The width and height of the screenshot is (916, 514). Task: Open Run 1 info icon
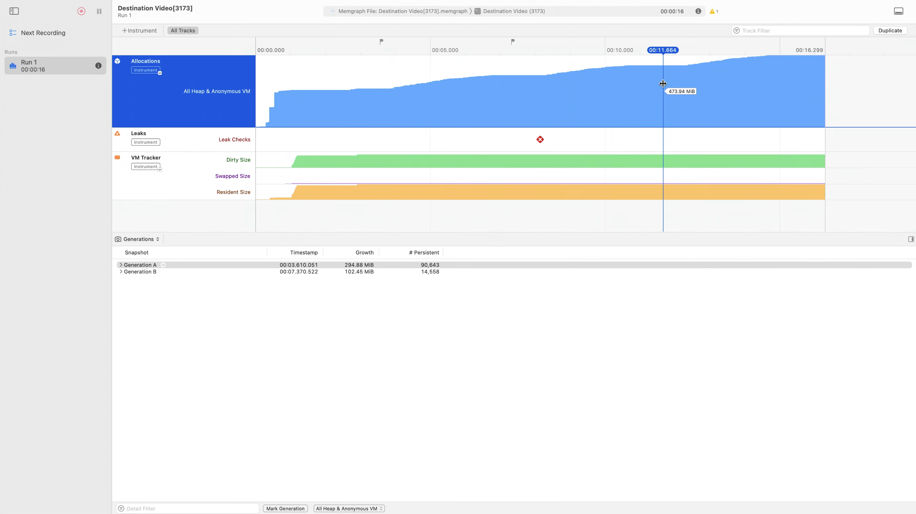point(98,66)
